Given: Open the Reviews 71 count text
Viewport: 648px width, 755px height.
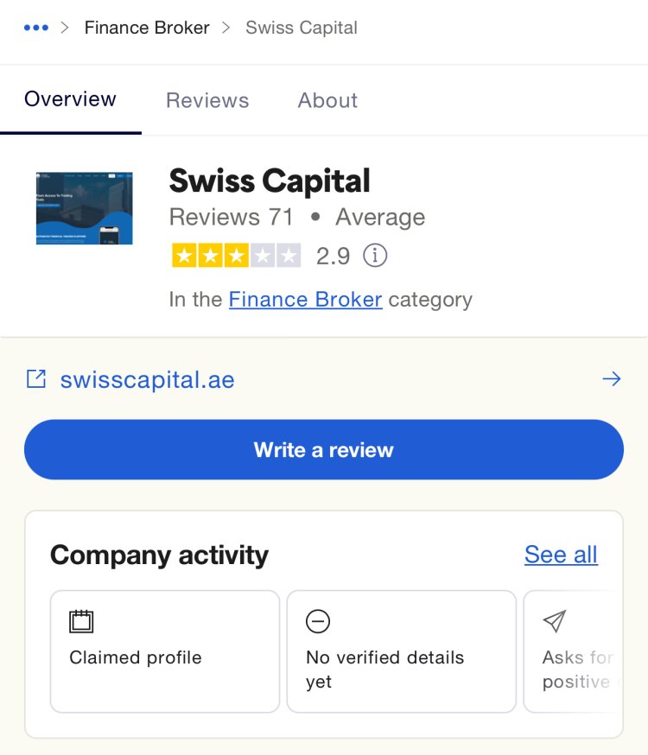Looking at the screenshot, I should (231, 217).
